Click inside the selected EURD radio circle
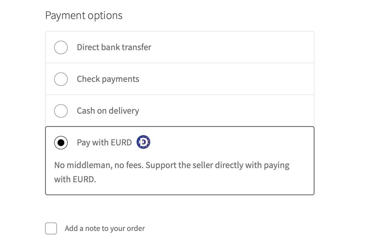The height and width of the screenshot is (246, 378). click(x=61, y=143)
